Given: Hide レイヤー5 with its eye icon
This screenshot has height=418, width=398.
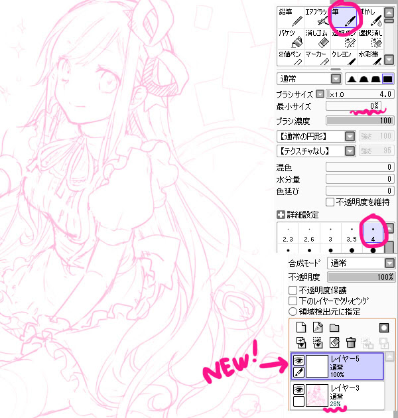Looking at the screenshot, I should (x=299, y=360).
